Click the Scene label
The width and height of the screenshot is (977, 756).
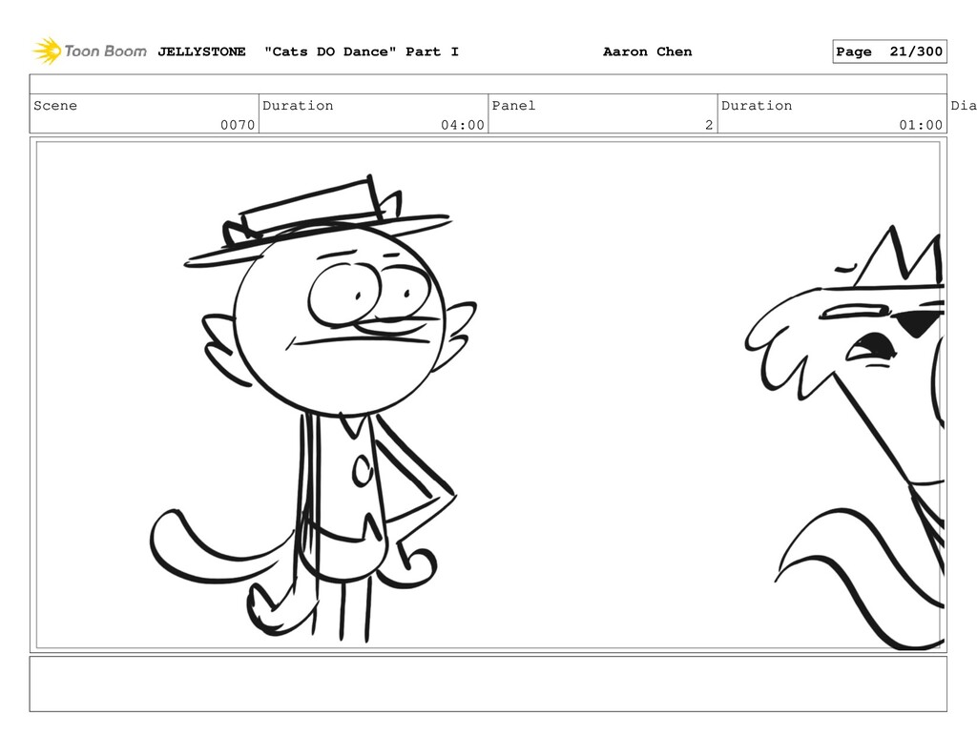[55, 105]
